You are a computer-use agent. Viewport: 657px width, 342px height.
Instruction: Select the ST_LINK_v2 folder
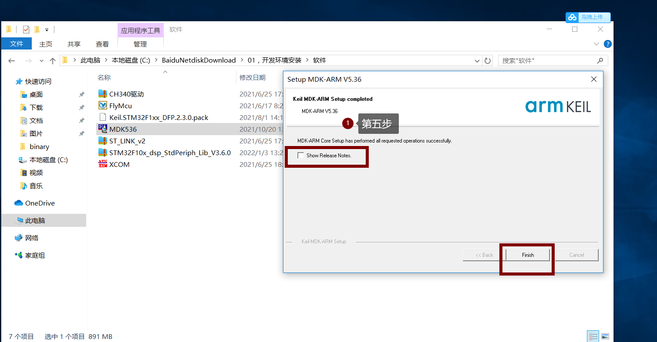click(x=127, y=141)
